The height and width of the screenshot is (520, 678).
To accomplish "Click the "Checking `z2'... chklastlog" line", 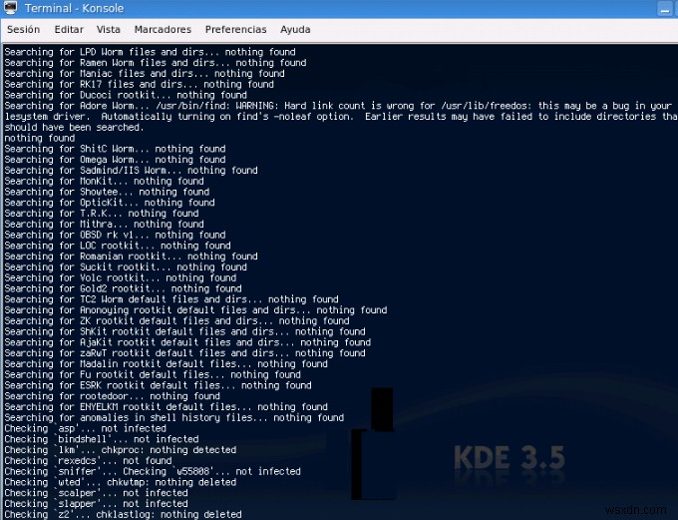I will (x=124, y=514).
